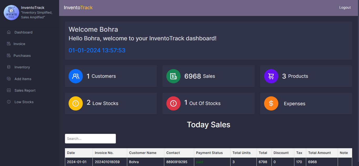Viewport: 359px width, 166px height.
Task: Open Add Items from the sidebar
Action: tap(23, 79)
